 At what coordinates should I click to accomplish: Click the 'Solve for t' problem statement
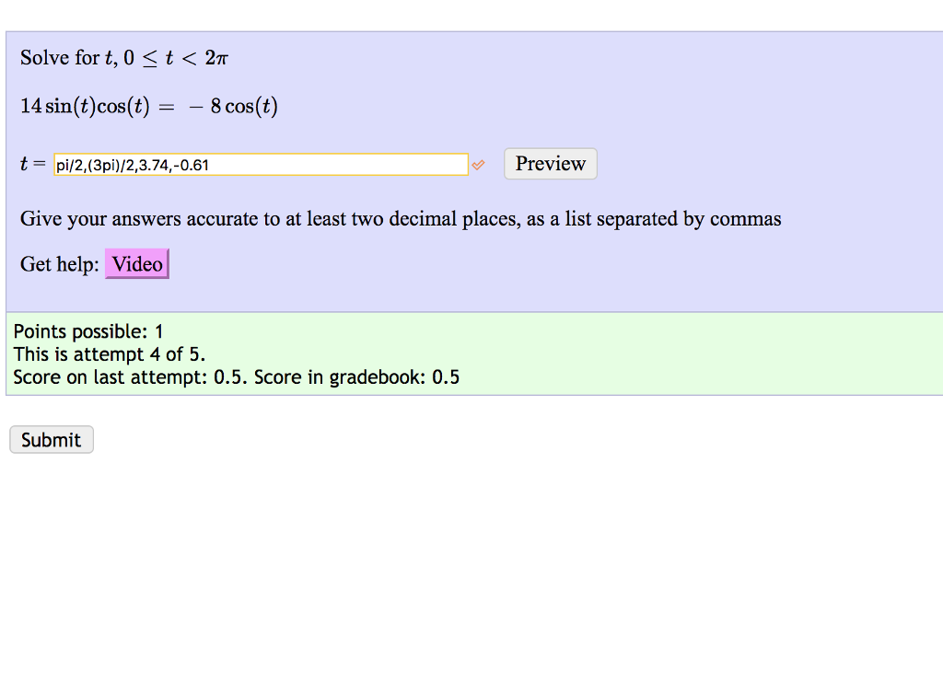click(x=122, y=57)
